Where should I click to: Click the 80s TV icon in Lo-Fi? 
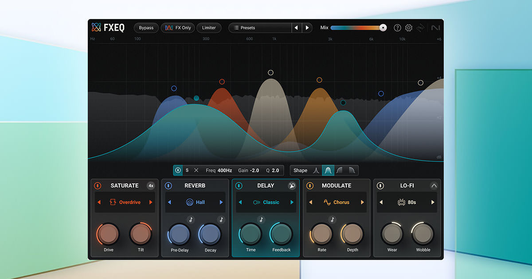(402, 202)
